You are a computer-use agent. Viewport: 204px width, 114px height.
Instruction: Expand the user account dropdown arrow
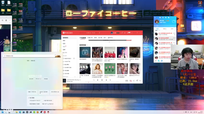pyautogui.click(x=120, y=33)
